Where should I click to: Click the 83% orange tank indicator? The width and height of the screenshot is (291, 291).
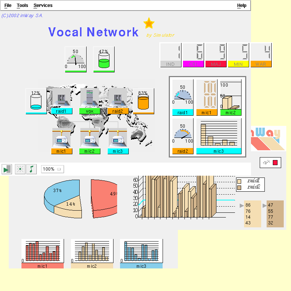click(x=143, y=101)
